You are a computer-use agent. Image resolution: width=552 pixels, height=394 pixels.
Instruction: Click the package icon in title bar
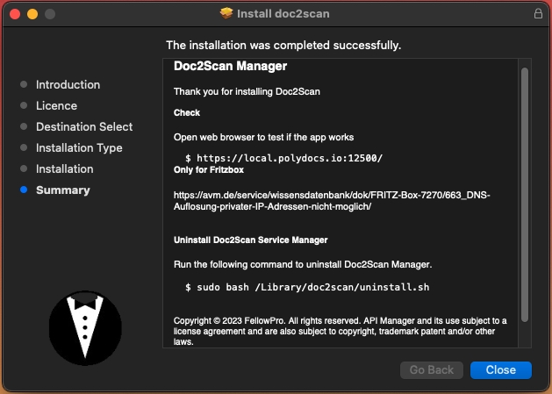tap(226, 14)
